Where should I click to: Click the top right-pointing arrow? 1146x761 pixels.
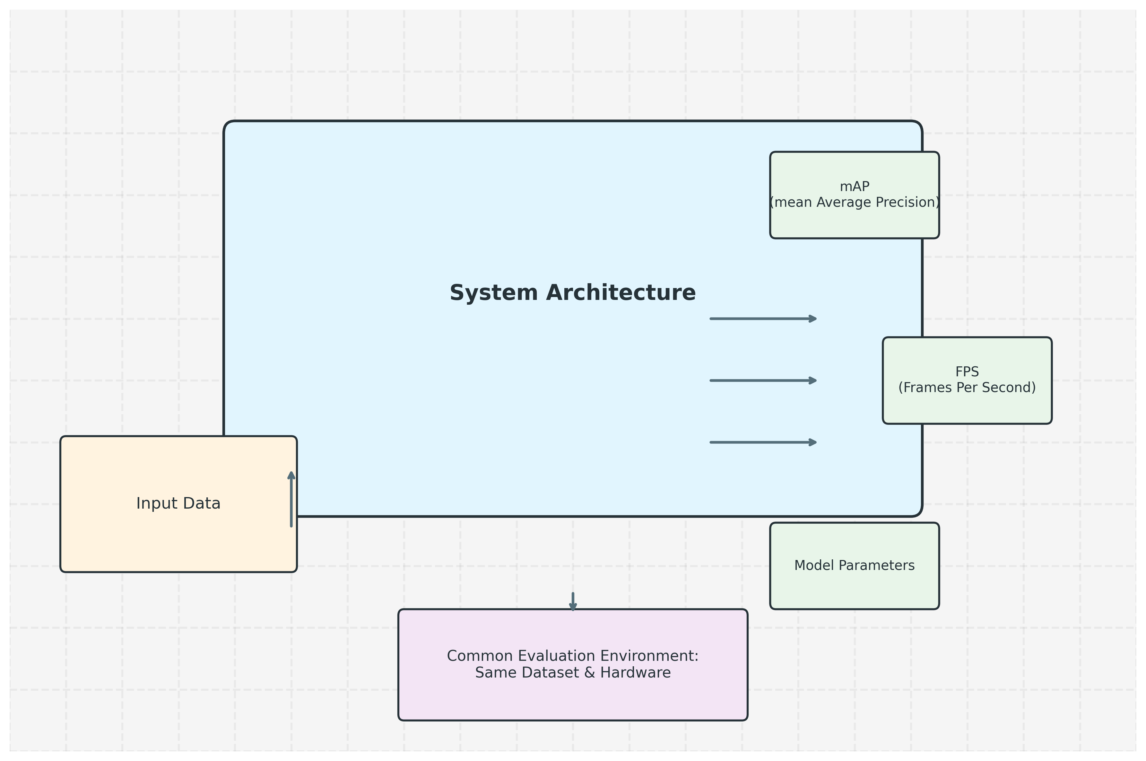click(763, 319)
